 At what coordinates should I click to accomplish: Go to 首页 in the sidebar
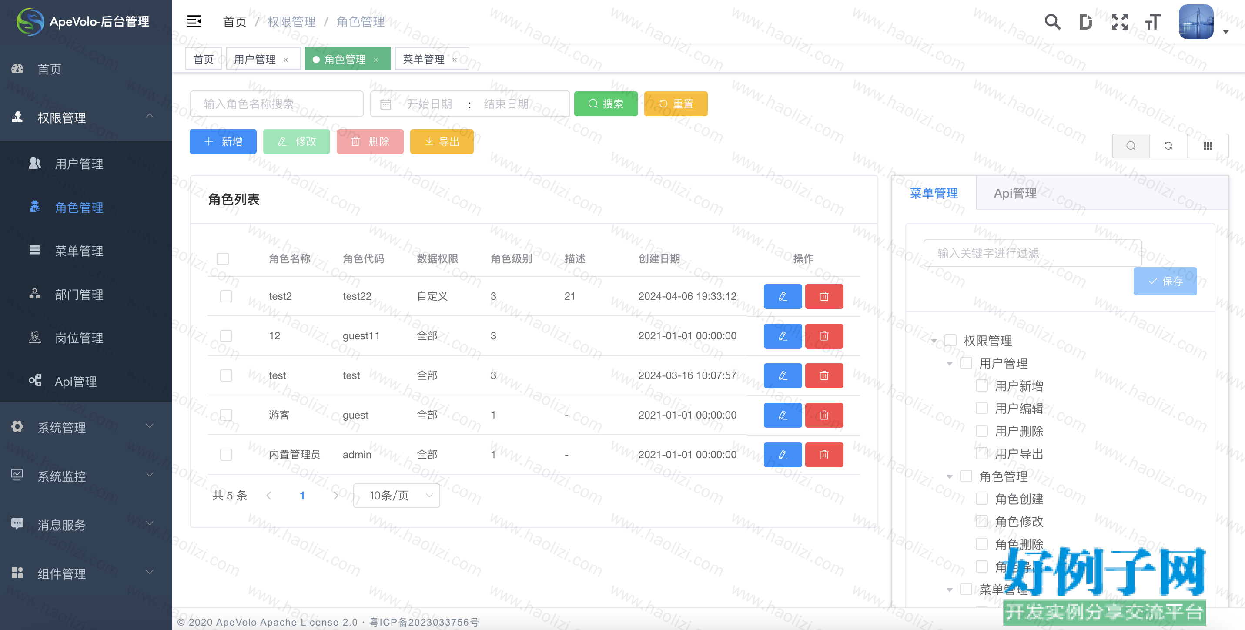[x=86, y=69]
